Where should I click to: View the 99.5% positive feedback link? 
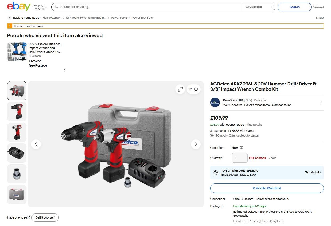232,105
